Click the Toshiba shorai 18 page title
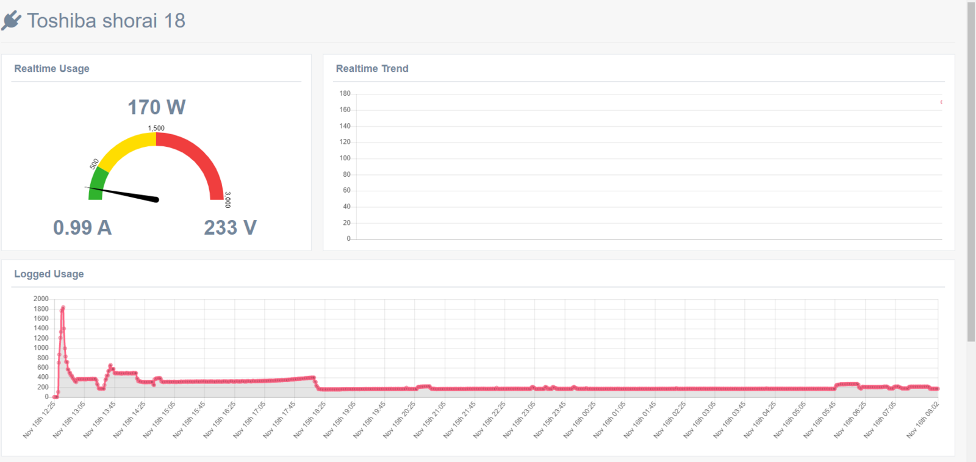Screen dimensions: 976x462 [x=106, y=21]
